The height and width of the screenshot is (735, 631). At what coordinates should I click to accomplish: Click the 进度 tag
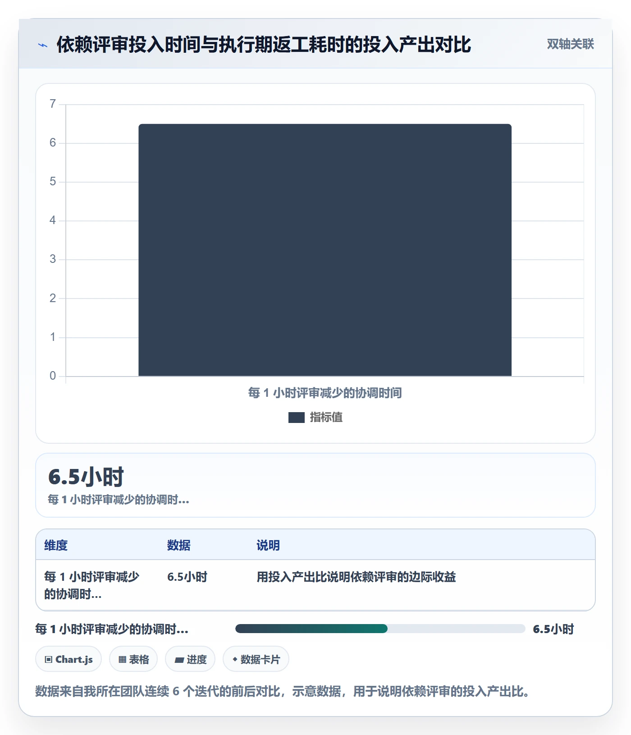pos(190,659)
